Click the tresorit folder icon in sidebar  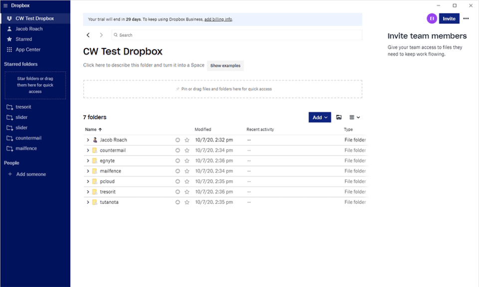(x=9, y=107)
